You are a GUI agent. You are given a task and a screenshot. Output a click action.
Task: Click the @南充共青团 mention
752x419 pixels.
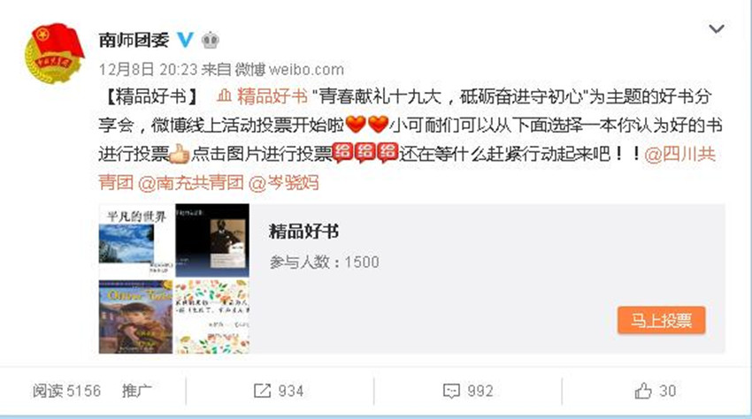click(191, 183)
